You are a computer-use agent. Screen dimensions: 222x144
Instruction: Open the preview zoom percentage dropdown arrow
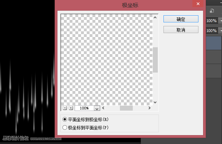tap(96, 108)
